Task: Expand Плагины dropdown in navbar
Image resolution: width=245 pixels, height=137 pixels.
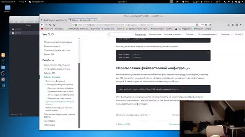Action: click(x=190, y=34)
